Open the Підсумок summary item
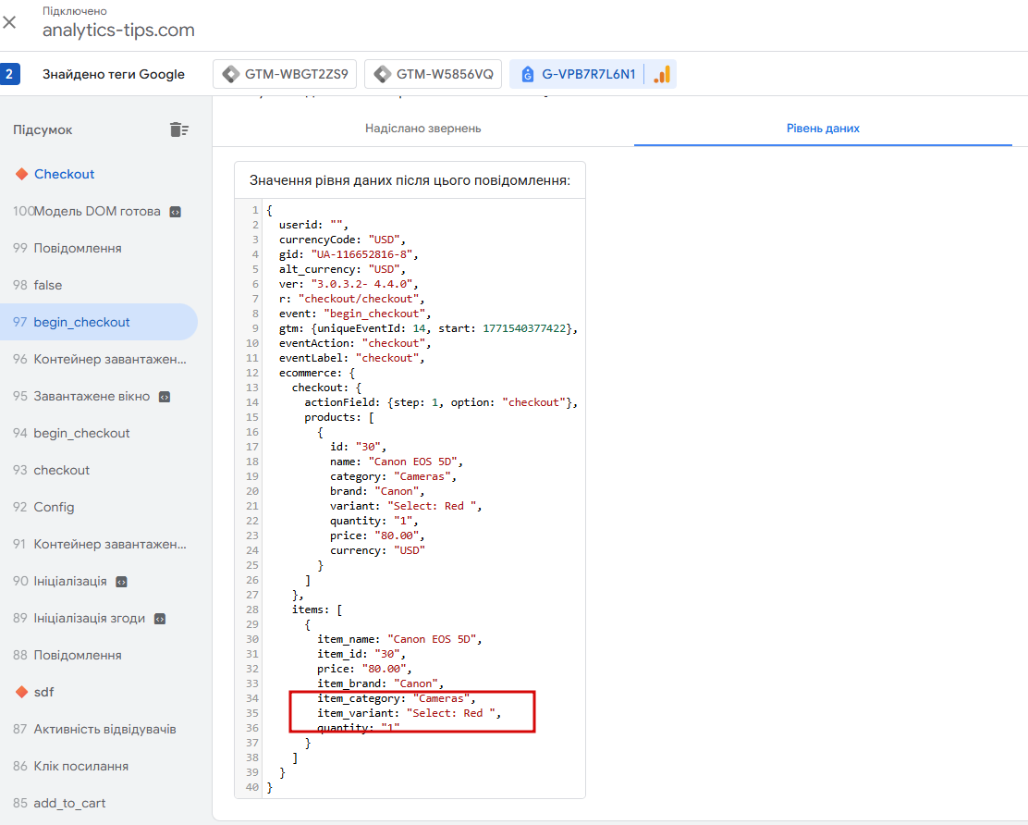1028x825 pixels. [43, 129]
